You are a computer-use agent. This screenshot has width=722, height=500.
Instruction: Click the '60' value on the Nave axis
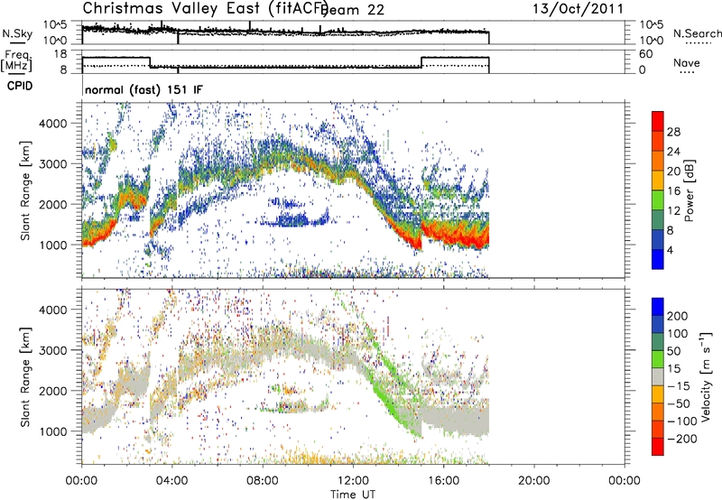click(646, 54)
